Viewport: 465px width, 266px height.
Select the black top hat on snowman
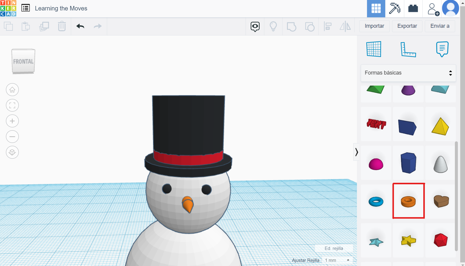click(188, 128)
